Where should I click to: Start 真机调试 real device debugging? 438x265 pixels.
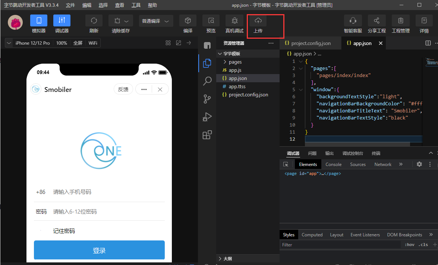pyautogui.click(x=234, y=20)
